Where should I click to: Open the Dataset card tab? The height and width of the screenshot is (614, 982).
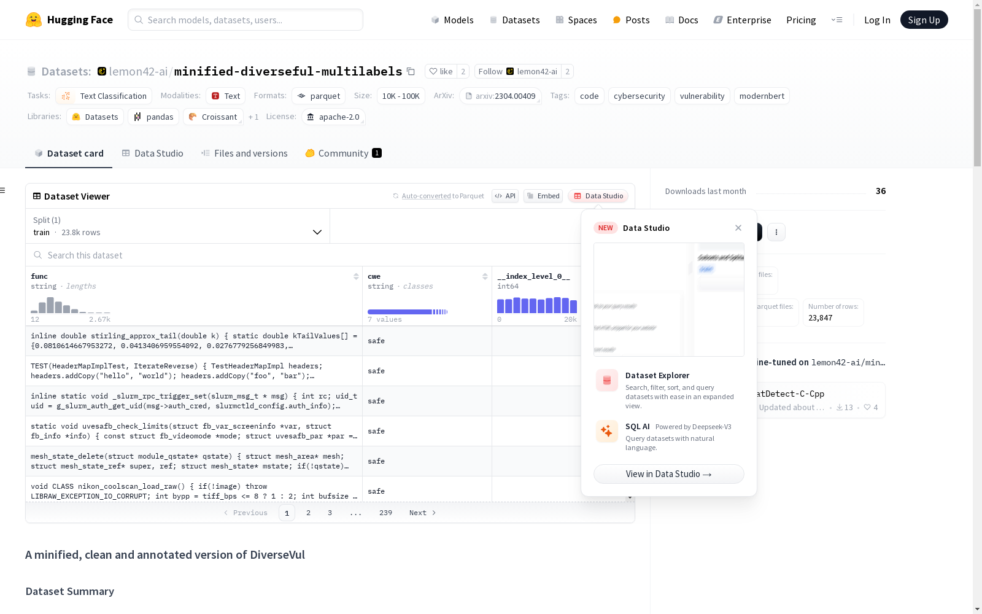69,153
